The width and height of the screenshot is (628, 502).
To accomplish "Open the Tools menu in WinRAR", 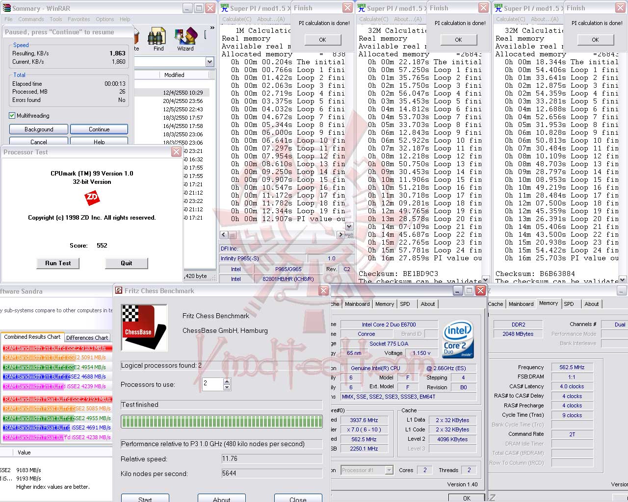I will 56,19.
